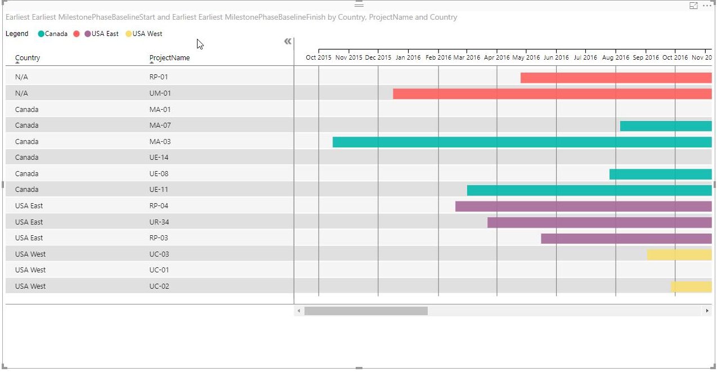Click the USA West legend text

point(147,34)
